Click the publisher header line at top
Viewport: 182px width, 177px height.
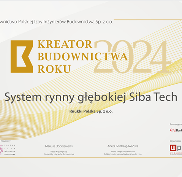pos(56,22)
